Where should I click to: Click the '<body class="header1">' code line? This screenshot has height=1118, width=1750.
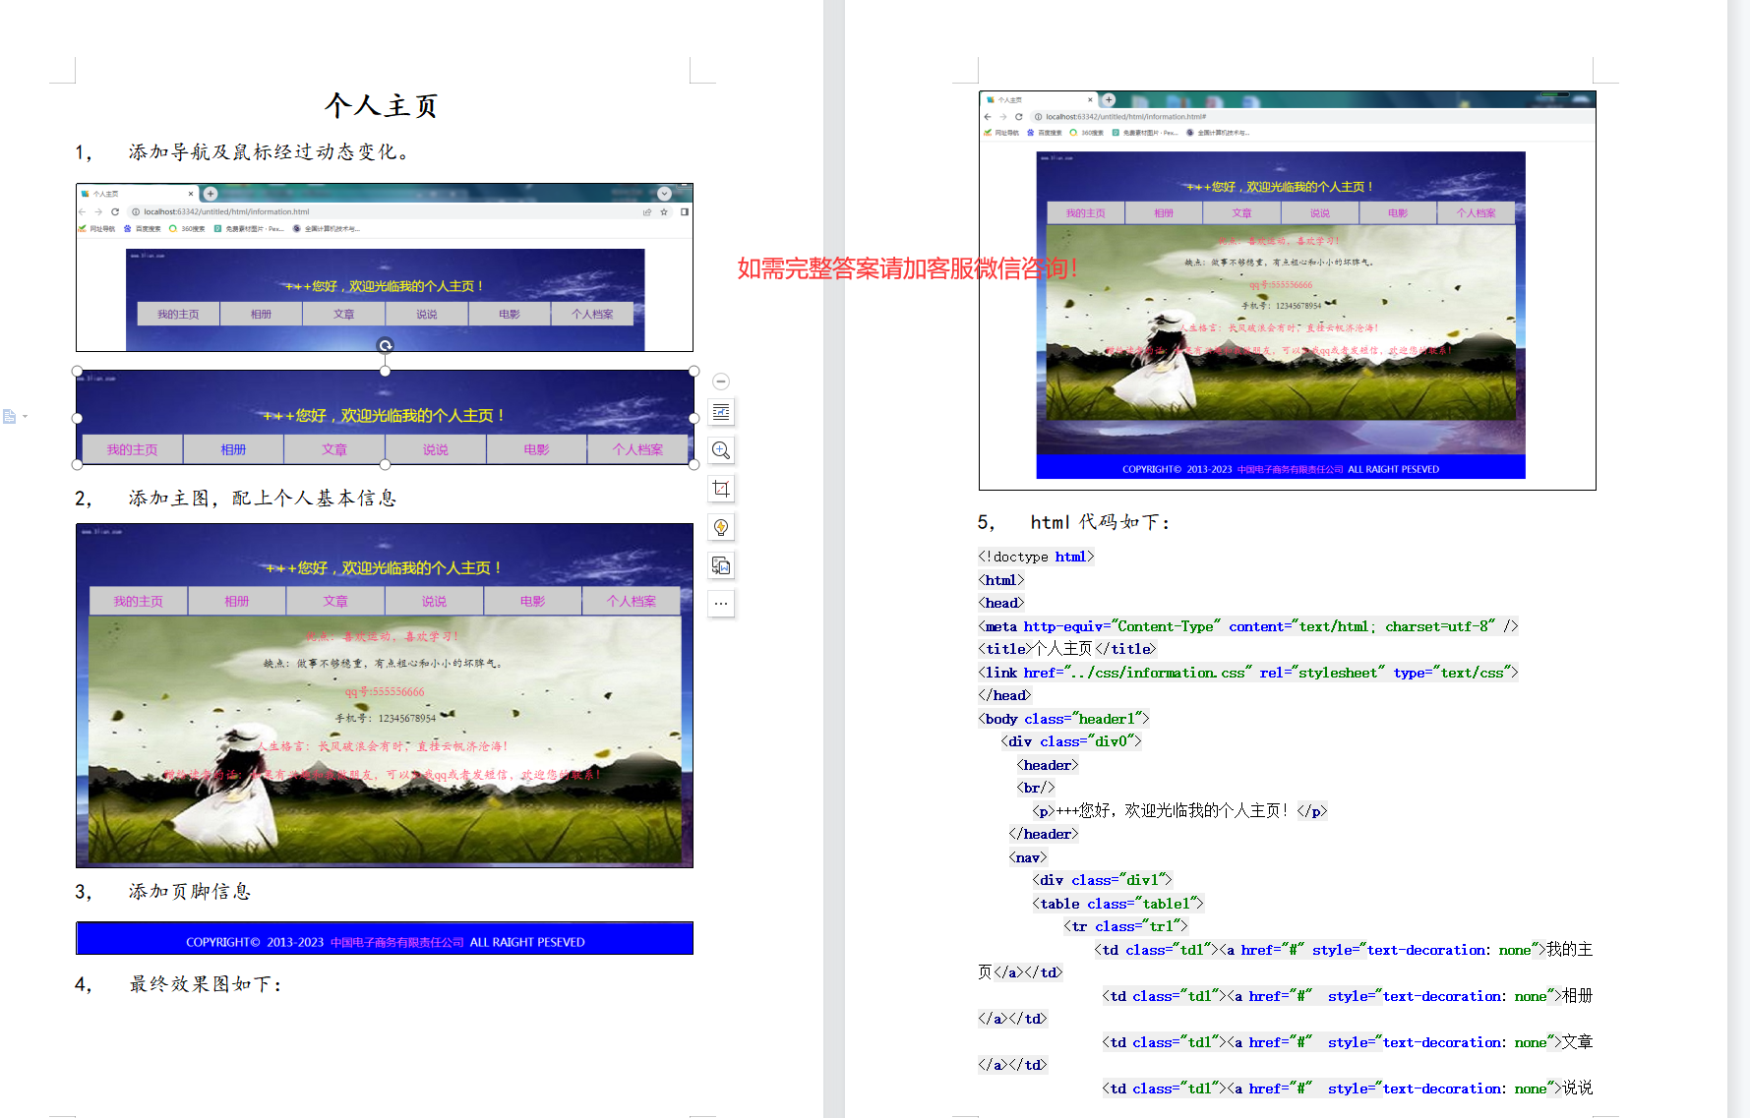[1063, 719]
